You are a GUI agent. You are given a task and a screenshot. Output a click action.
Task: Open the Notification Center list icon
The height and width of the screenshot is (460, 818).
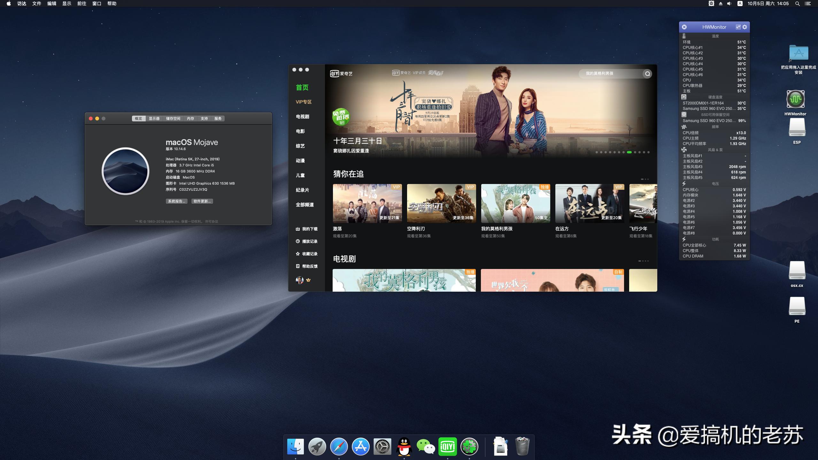tap(808, 4)
